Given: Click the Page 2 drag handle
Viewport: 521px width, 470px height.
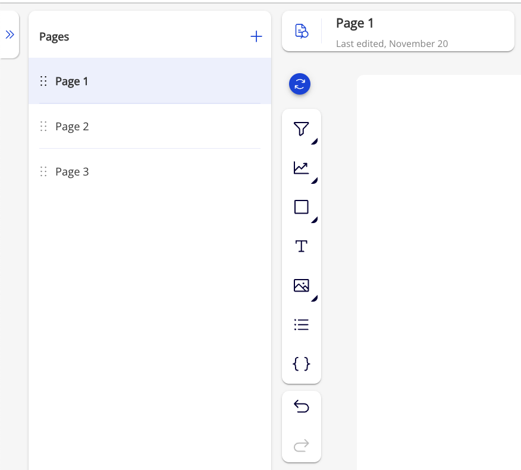Looking at the screenshot, I should [x=43, y=127].
